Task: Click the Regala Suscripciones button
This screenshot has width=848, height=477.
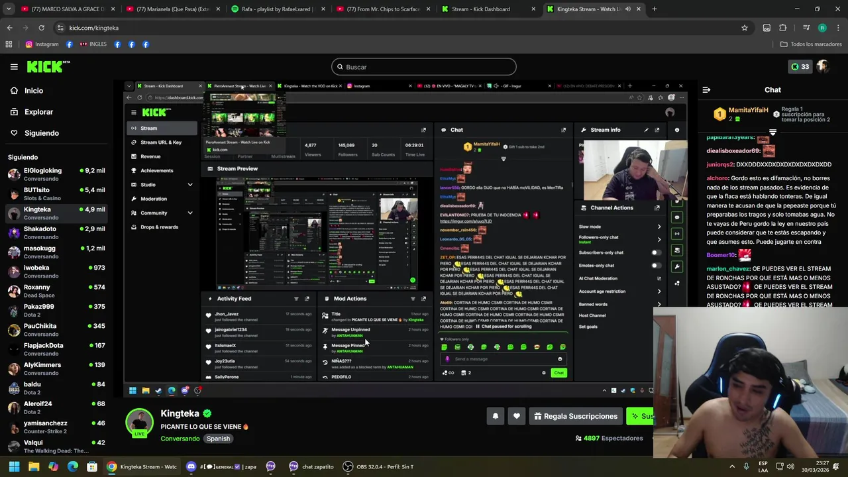Action: pyautogui.click(x=576, y=416)
